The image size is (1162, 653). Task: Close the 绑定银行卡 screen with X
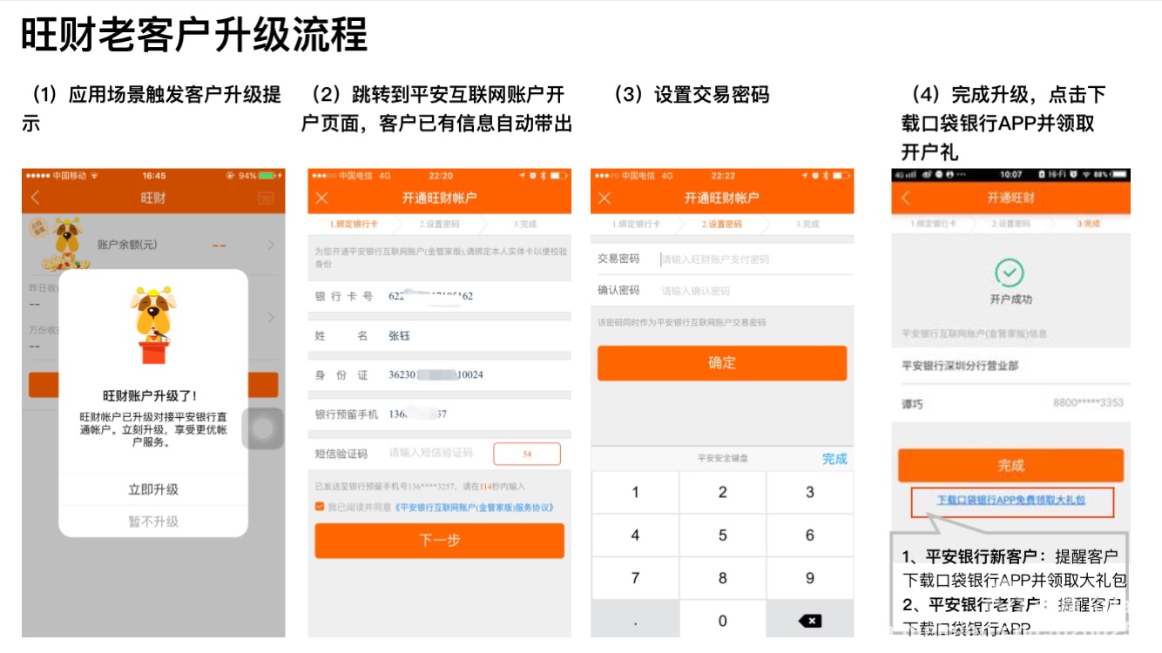tap(321, 199)
